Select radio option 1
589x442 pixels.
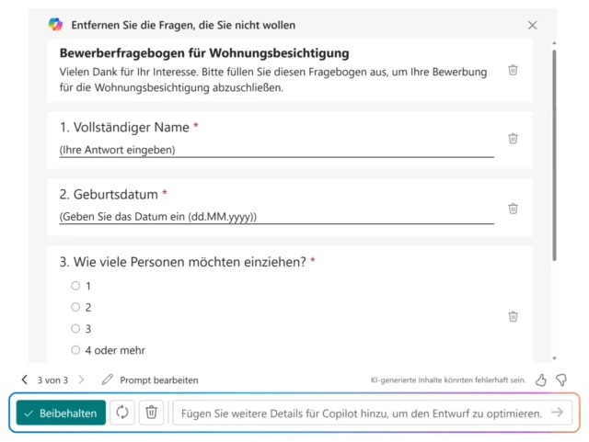[x=75, y=286]
